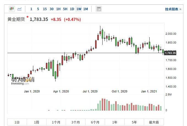Switch range to 5年

click(x=134, y=122)
